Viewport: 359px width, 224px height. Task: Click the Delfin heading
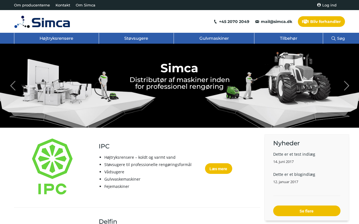(108, 221)
